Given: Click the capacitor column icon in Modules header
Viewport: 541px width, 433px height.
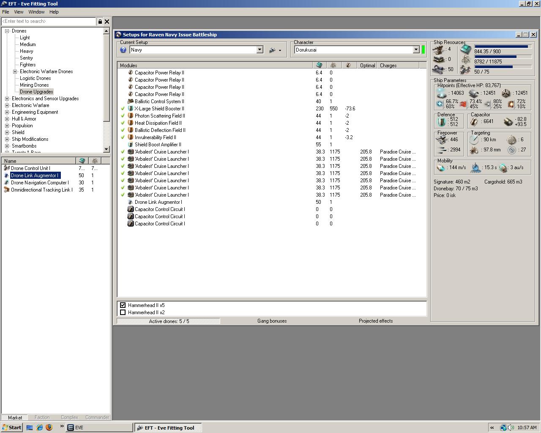Looking at the screenshot, I should click(348, 65).
